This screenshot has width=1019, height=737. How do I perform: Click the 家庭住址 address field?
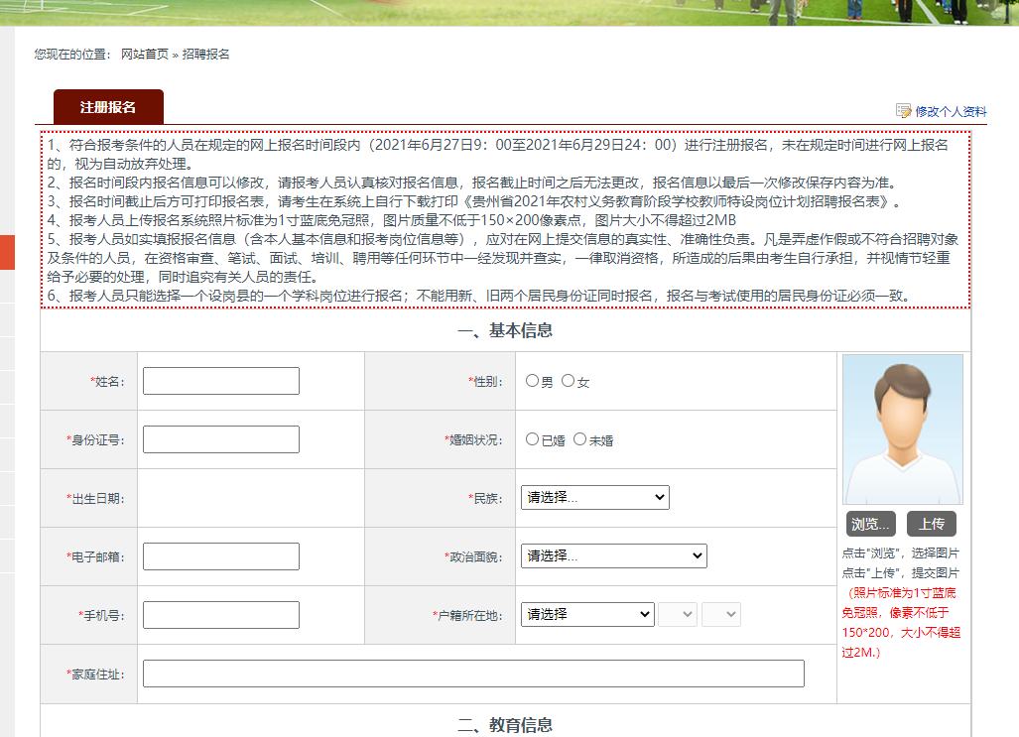point(473,674)
